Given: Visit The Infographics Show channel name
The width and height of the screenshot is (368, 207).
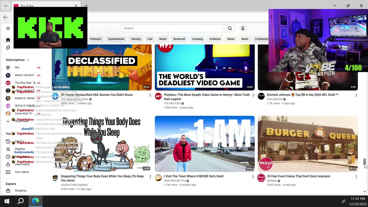Looking at the screenshot, I should point(74,99).
